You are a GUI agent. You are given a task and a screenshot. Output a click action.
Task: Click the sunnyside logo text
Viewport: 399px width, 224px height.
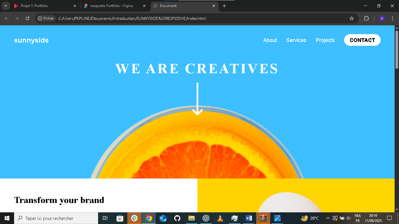click(31, 40)
